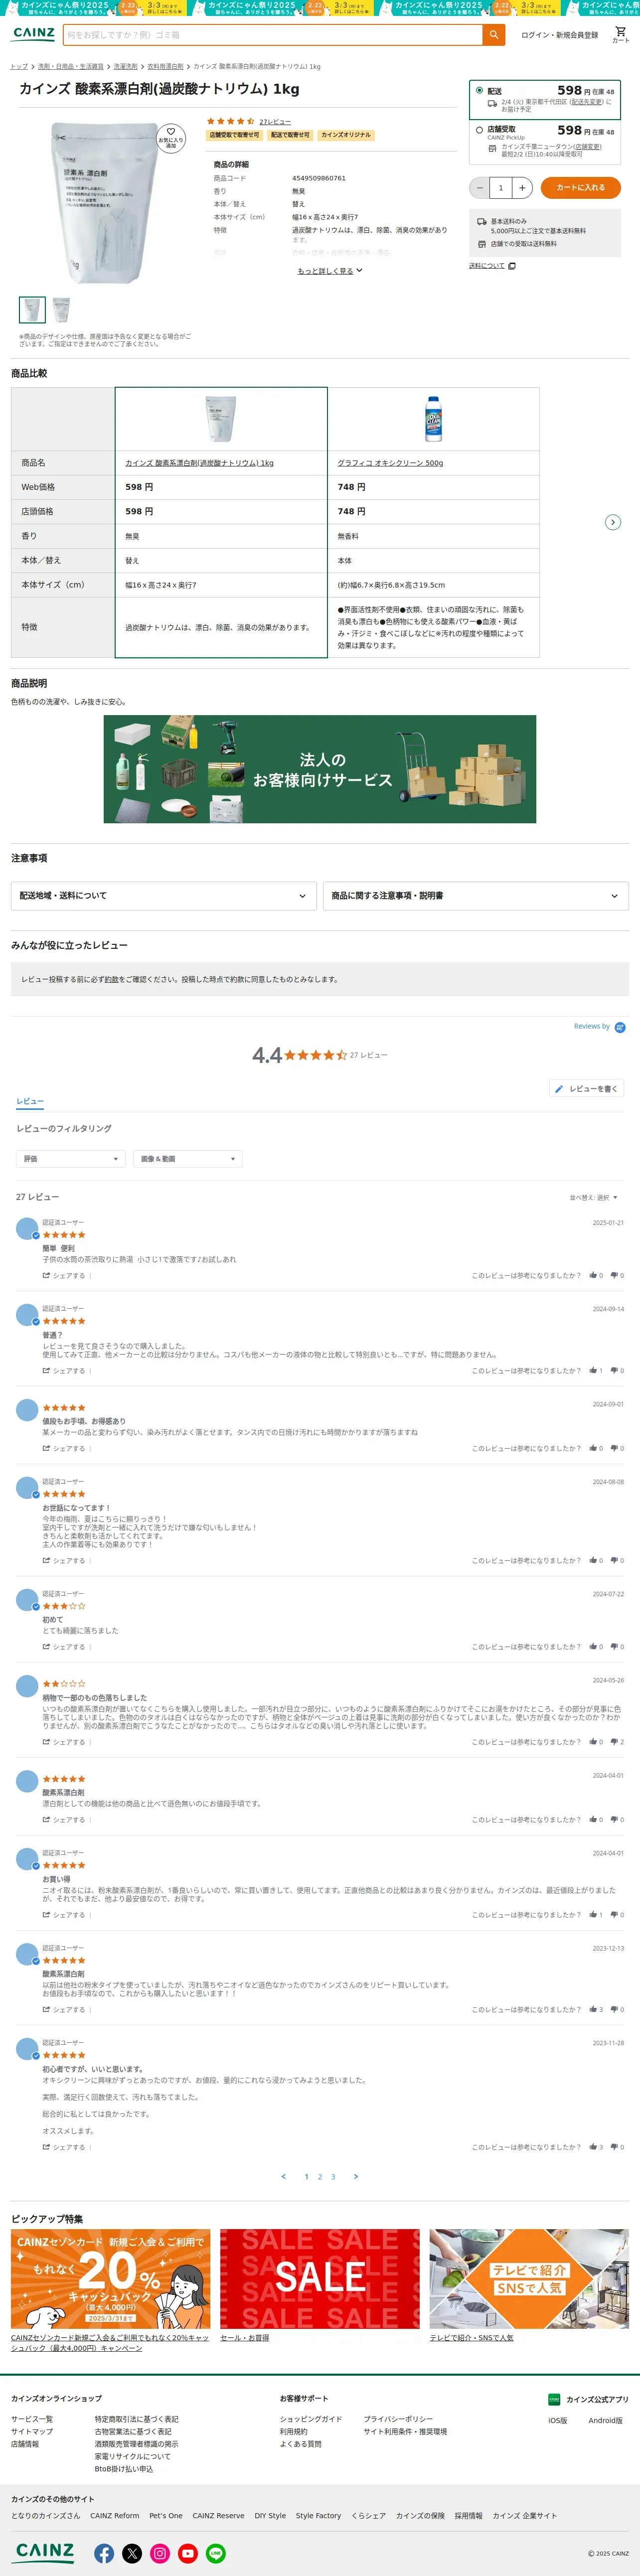Expand 商品に関する注意事項・説明書 section

click(475, 895)
